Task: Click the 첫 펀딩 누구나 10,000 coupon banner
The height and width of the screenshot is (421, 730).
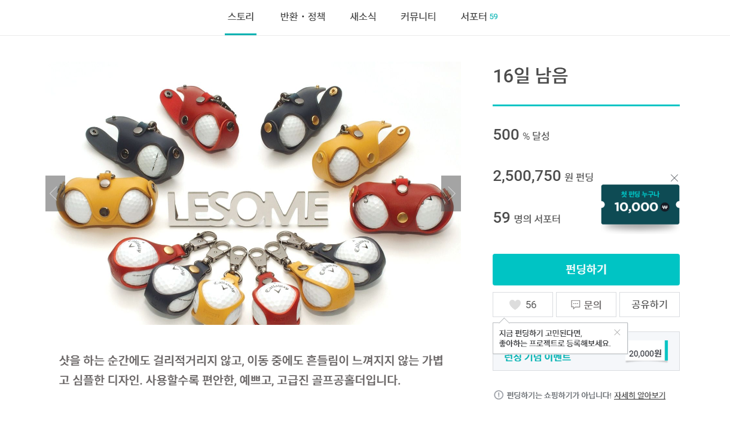Action: [x=640, y=205]
